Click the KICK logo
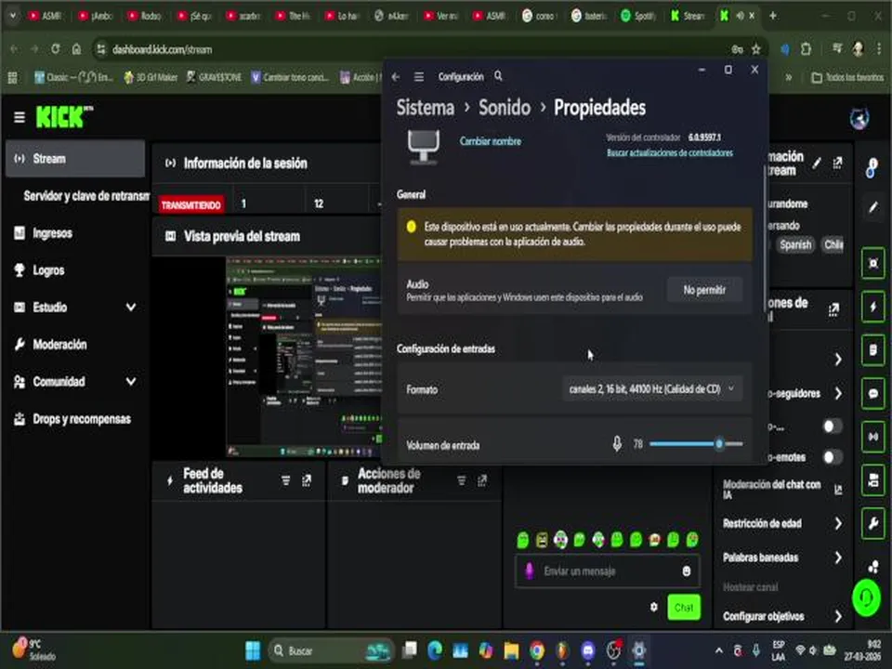The image size is (892, 669). click(x=64, y=117)
